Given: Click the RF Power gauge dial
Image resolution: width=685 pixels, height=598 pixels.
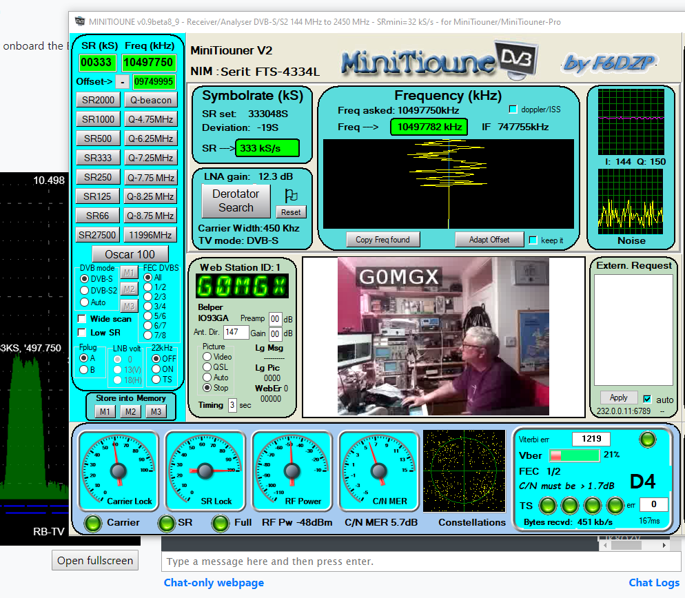Looking at the screenshot, I should 292,471.
